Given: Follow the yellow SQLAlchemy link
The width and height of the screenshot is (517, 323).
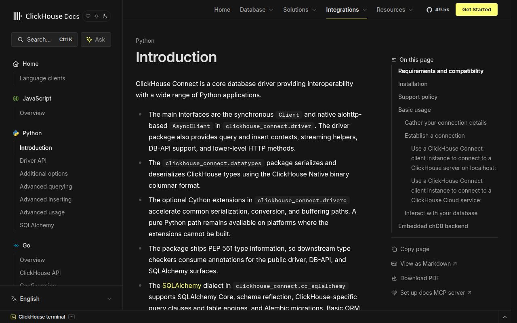Looking at the screenshot, I should pos(182,285).
